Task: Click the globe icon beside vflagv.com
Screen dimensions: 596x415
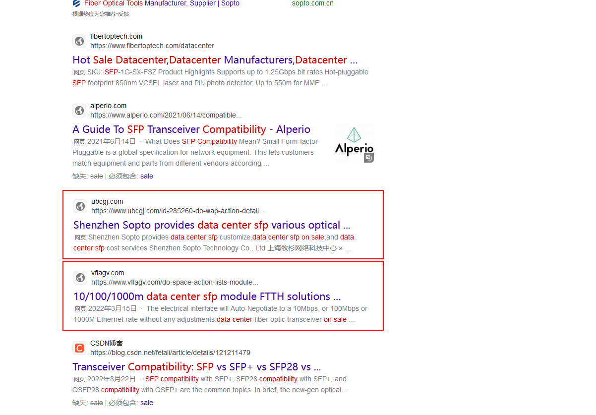Action: (80, 278)
